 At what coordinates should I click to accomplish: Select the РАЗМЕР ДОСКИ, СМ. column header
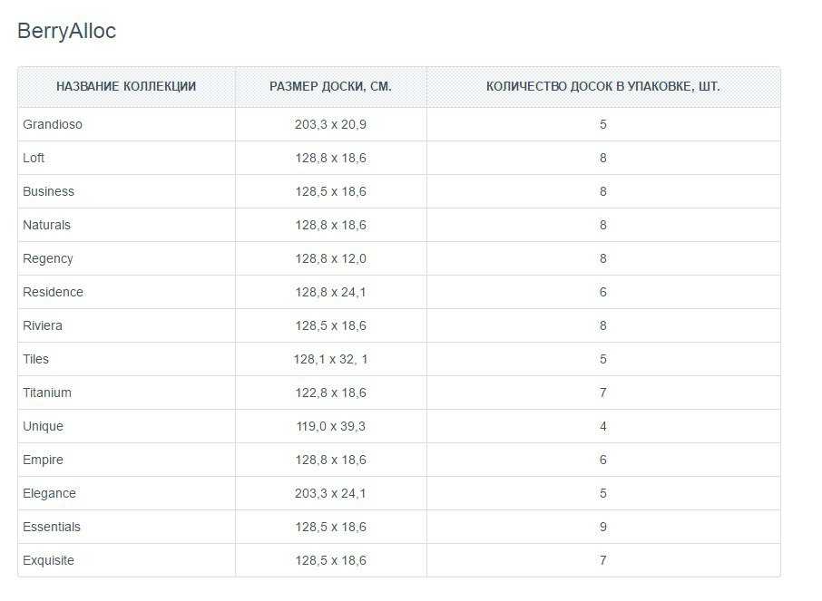pos(331,86)
